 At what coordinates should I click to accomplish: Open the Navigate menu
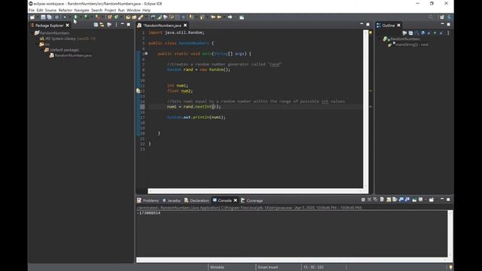pyautogui.click(x=81, y=10)
